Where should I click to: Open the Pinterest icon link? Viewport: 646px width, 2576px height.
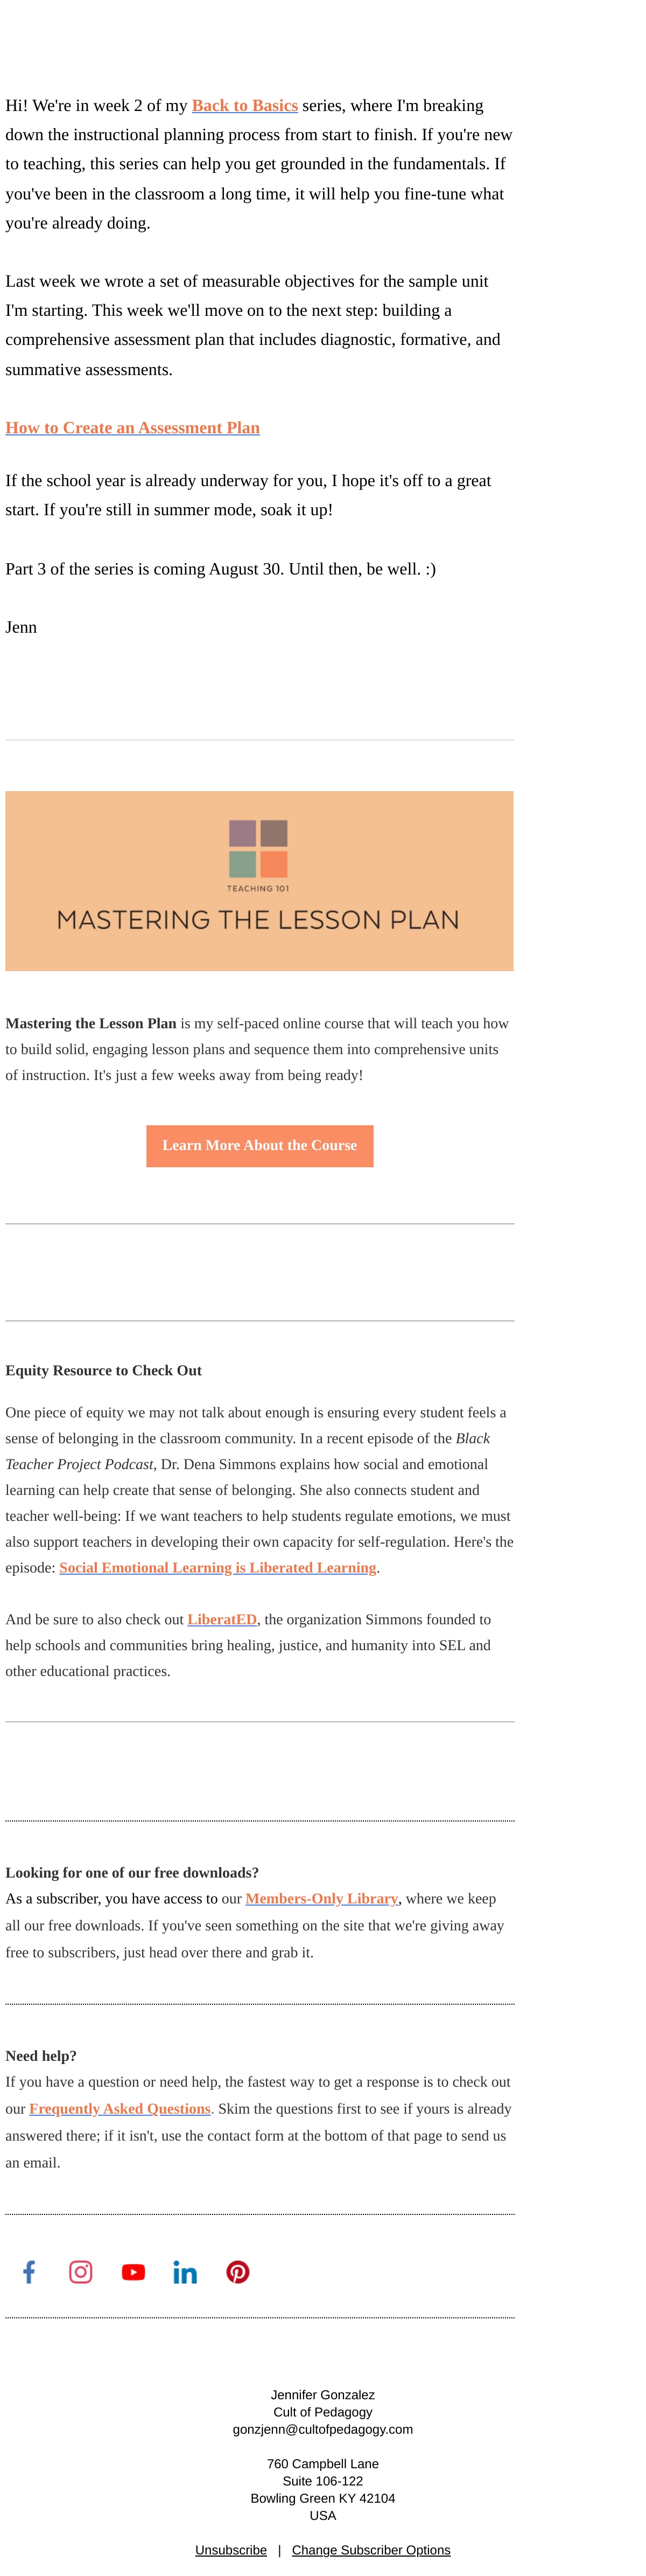[x=237, y=2272]
